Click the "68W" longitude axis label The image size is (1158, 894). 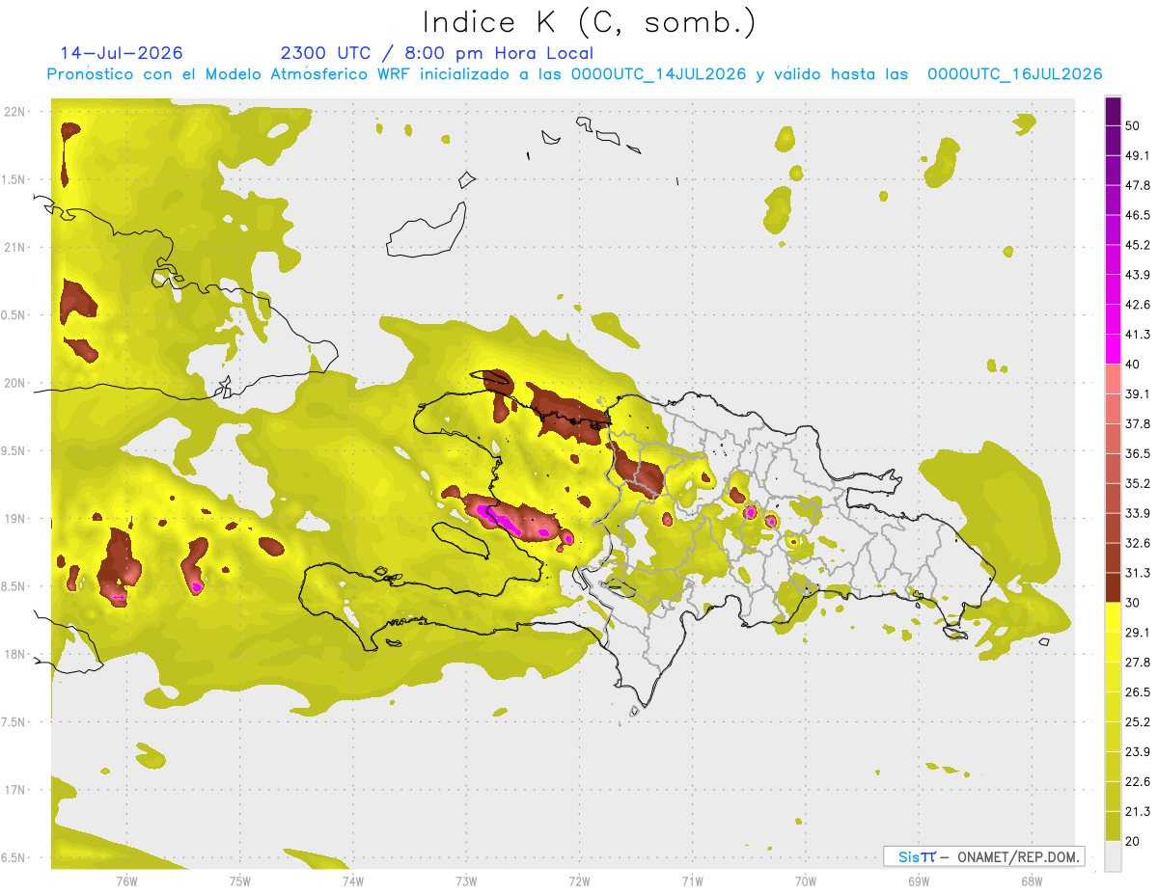coord(1031,881)
